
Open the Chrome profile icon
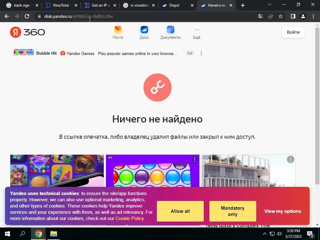tap(303, 16)
